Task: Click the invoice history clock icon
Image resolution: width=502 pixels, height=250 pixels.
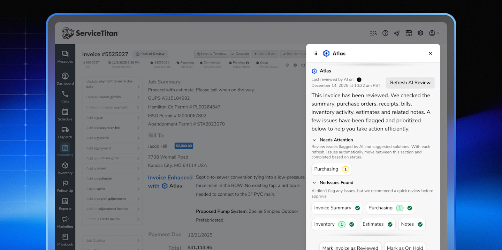Action: [x=287, y=65]
